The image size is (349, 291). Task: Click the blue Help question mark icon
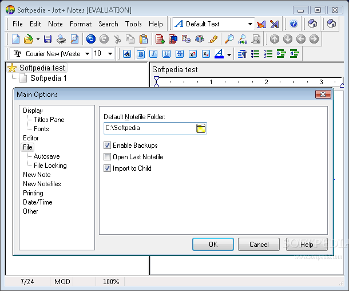tap(294, 23)
